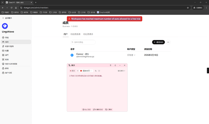Image resolution: width=209 pixels, height=124 pixels.
Task: Click the 2026年3月10日 date cell
Action: (x=151, y=55)
